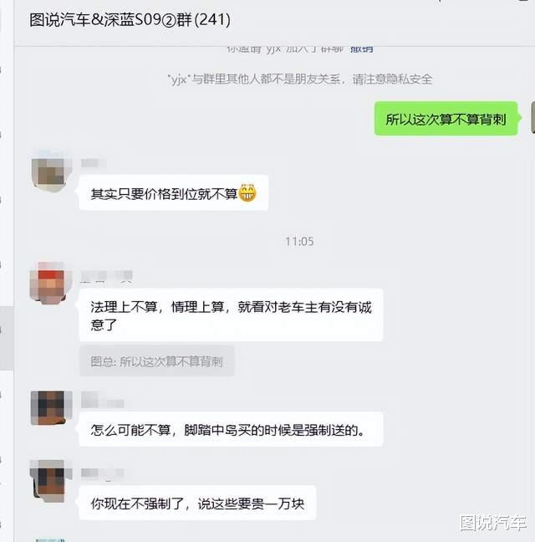
Task: Click bubble 怎么可能不算，脚踏中岛买的时候是强制送的
Action: coord(231,429)
